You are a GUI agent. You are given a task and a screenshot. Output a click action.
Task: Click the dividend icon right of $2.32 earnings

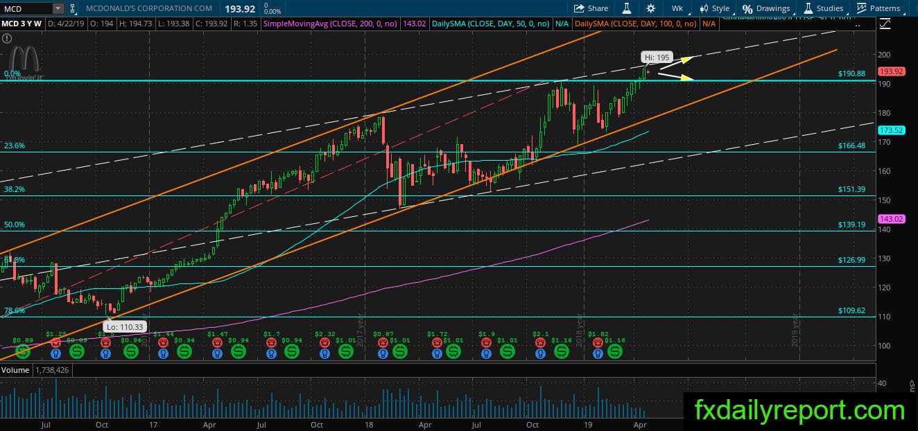[x=345, y=353]
